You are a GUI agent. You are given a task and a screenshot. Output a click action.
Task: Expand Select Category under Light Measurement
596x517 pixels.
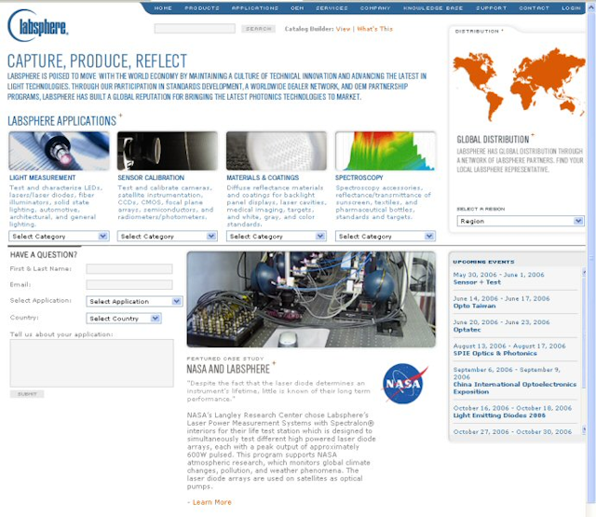click(x=59, y=236)
